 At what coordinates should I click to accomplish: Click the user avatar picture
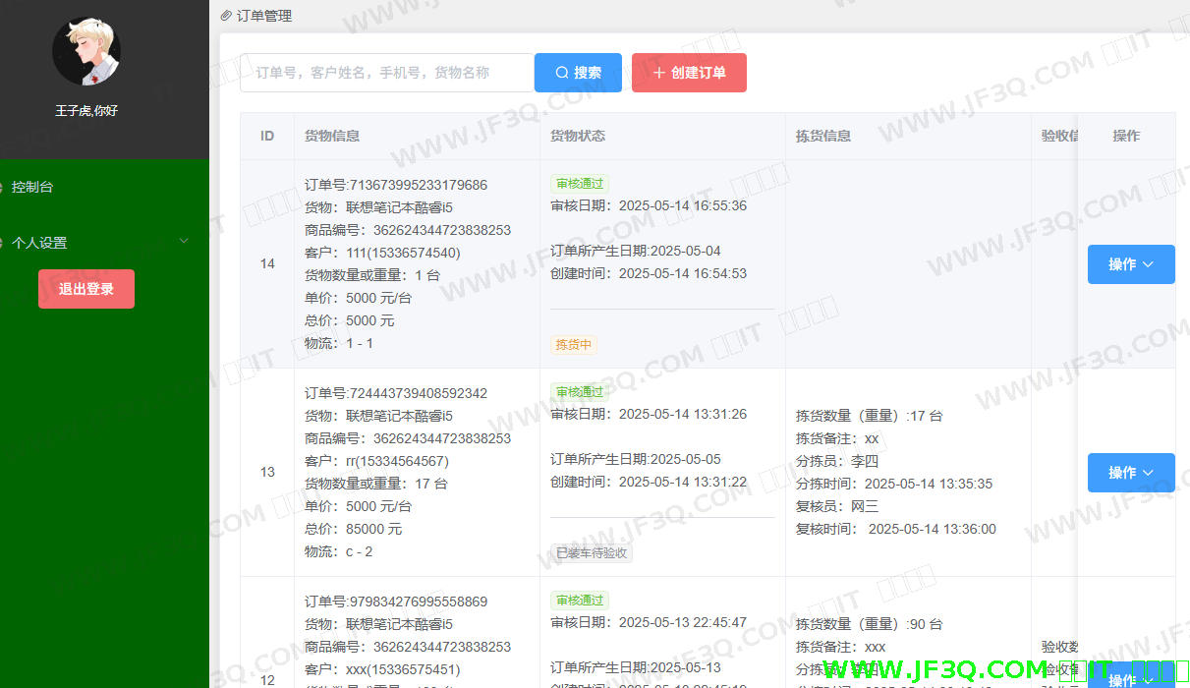[x=86, y=51]
